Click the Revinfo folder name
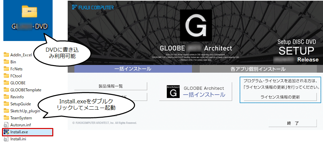The image size is (323, 144). coord(17,97)
